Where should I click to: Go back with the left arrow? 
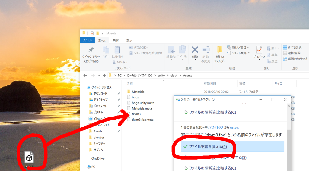click(85, 76)
